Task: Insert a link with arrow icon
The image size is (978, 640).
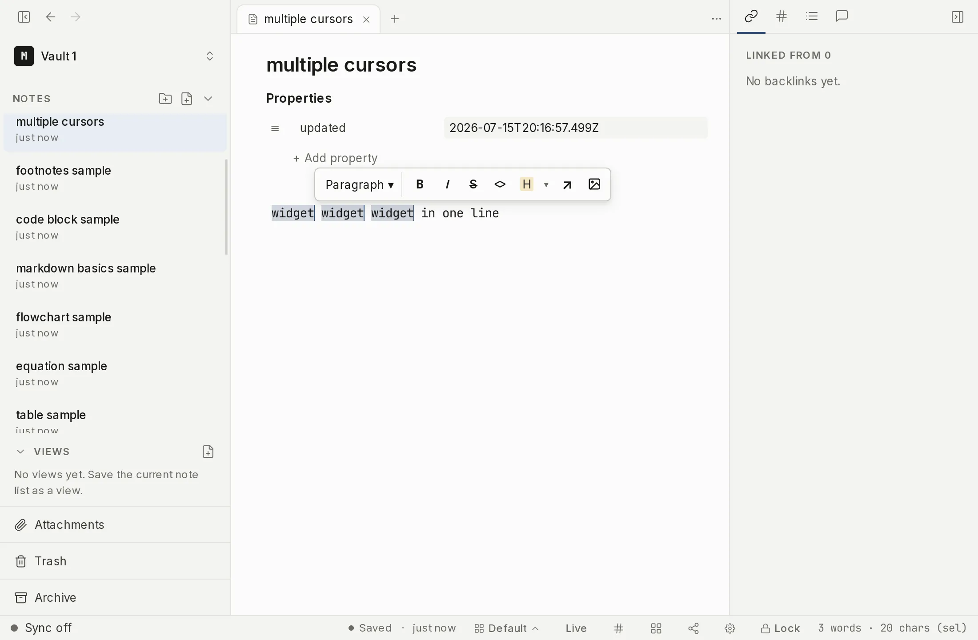Action: click(567, 184)
